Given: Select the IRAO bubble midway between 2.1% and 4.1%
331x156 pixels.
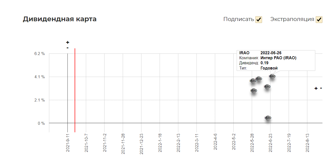Looking at the screenshot, I should tap(267, 87).
